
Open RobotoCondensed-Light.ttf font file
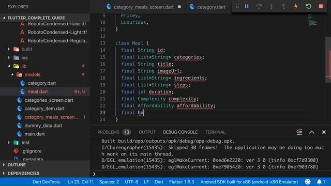point(57,32)
